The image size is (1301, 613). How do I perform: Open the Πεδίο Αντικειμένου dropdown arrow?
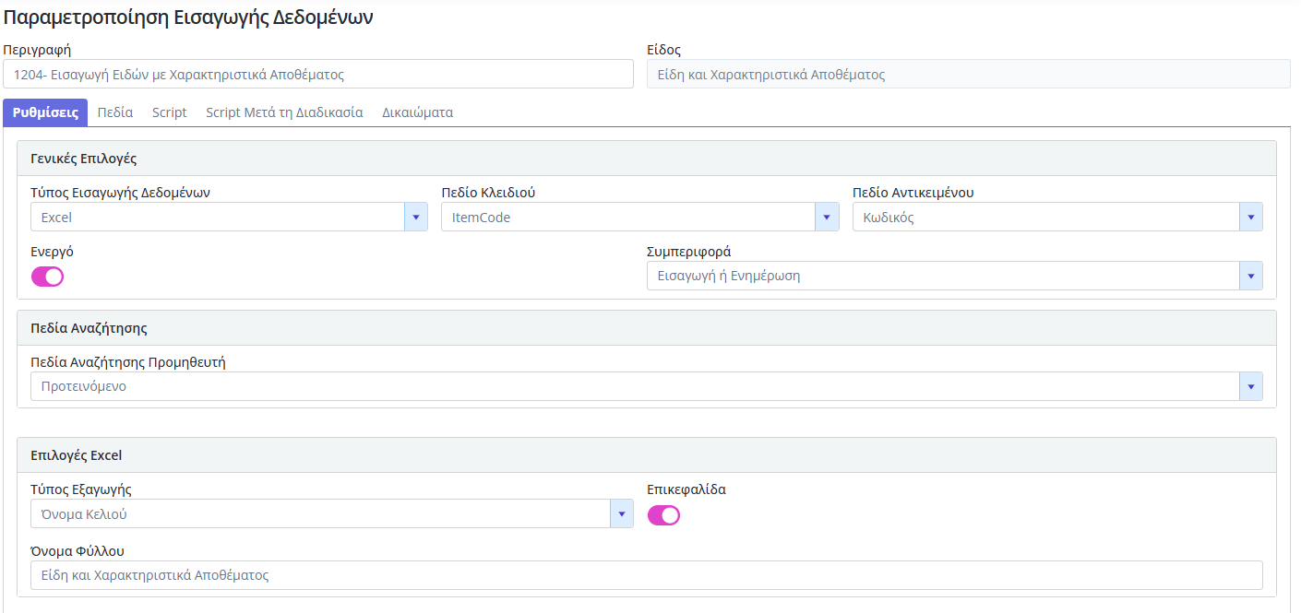pyautogui.click(x=1250, y=218)
